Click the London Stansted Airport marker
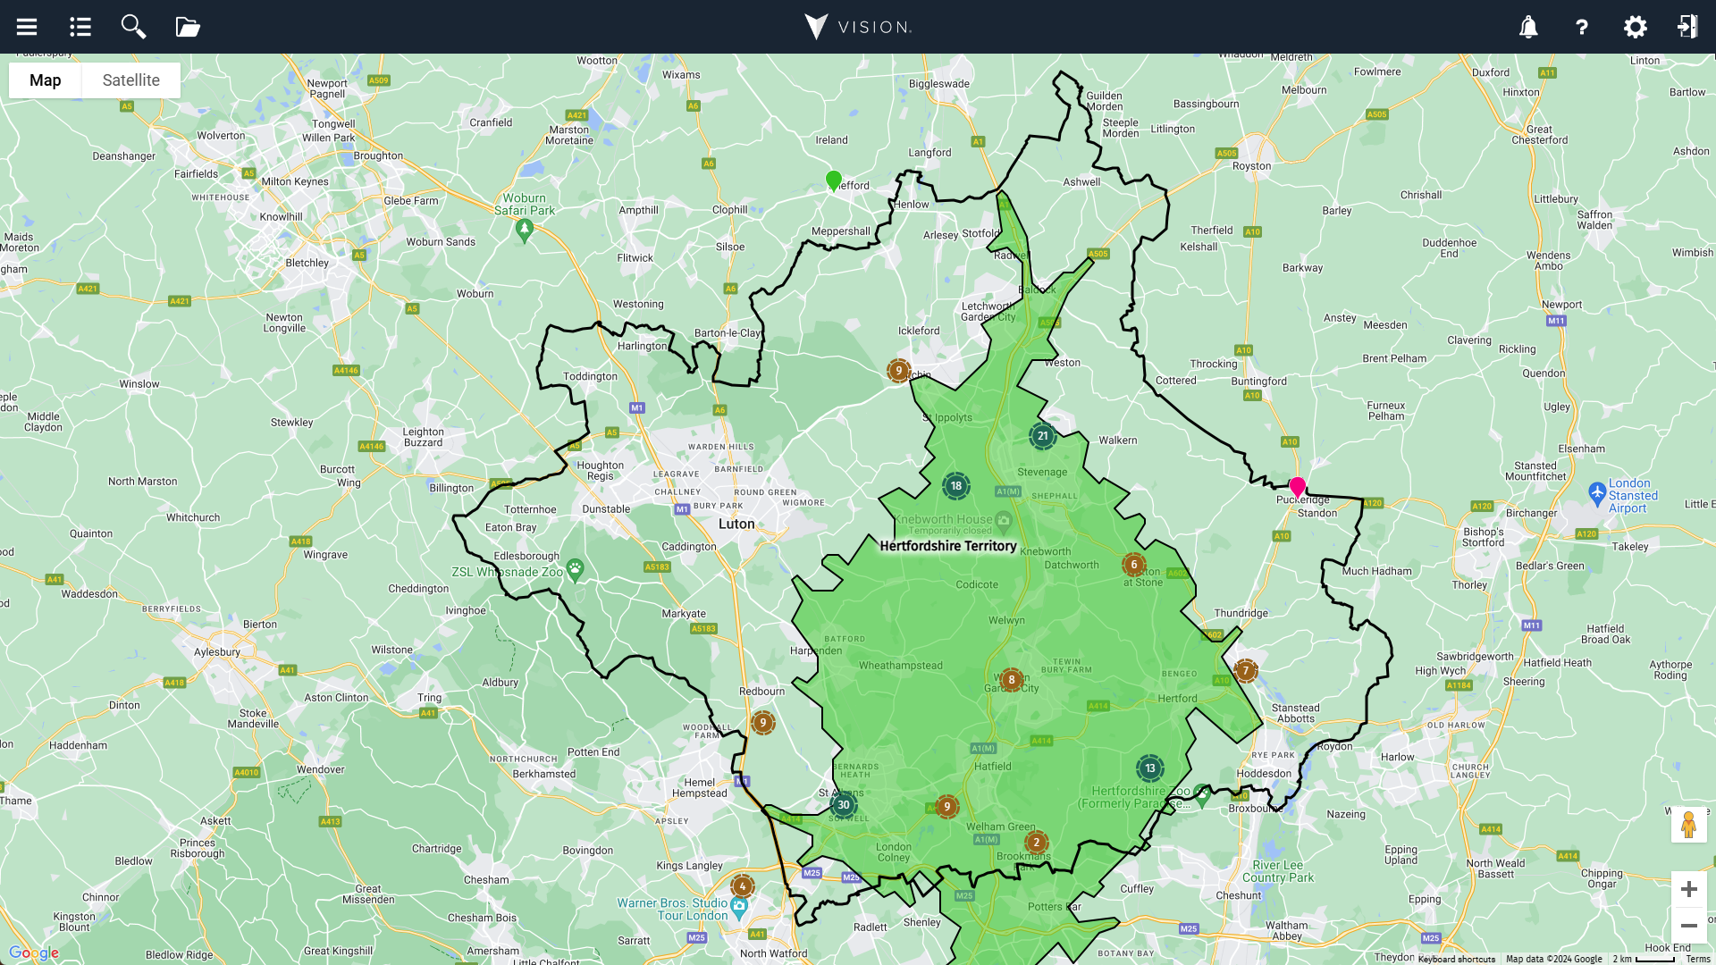This screenshot has width=1716, height=965. 1597,493
